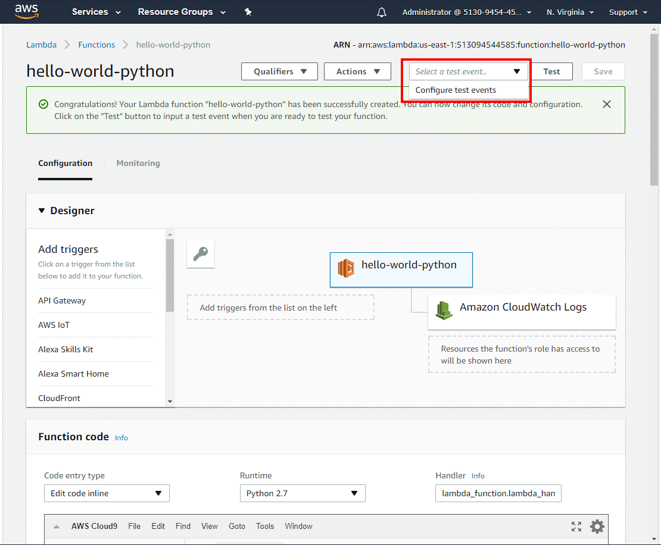661x545 pixels.
Task: Go to Lambda breadcrumb link
Action: click(41, 45)
